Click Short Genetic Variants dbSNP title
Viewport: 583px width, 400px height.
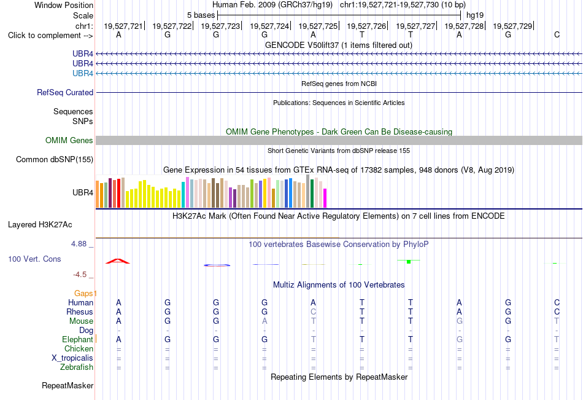coord(339,151)
